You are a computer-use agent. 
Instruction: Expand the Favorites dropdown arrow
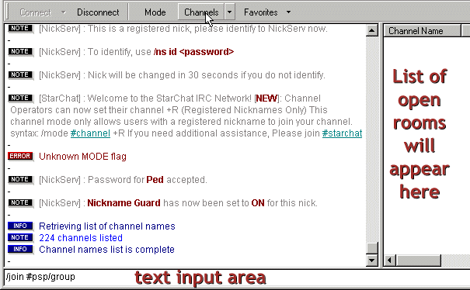coord(288,12)
